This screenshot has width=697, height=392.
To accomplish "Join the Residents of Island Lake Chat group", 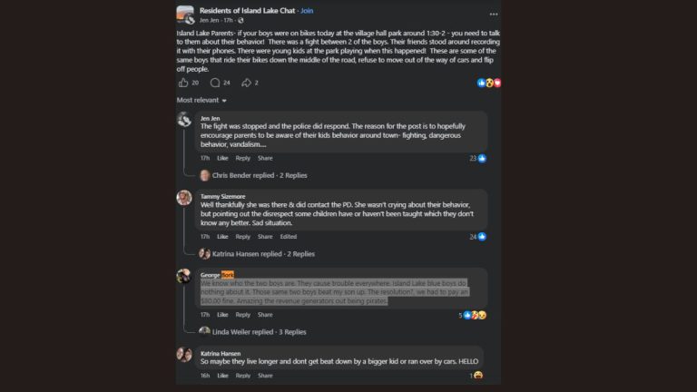I will pyautogui.click(x=307, y=11).
